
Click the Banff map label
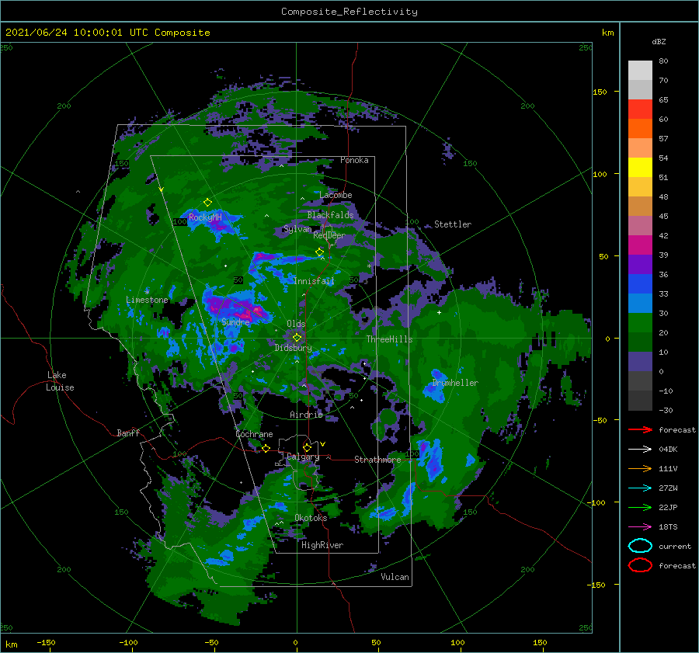(128, 432)
